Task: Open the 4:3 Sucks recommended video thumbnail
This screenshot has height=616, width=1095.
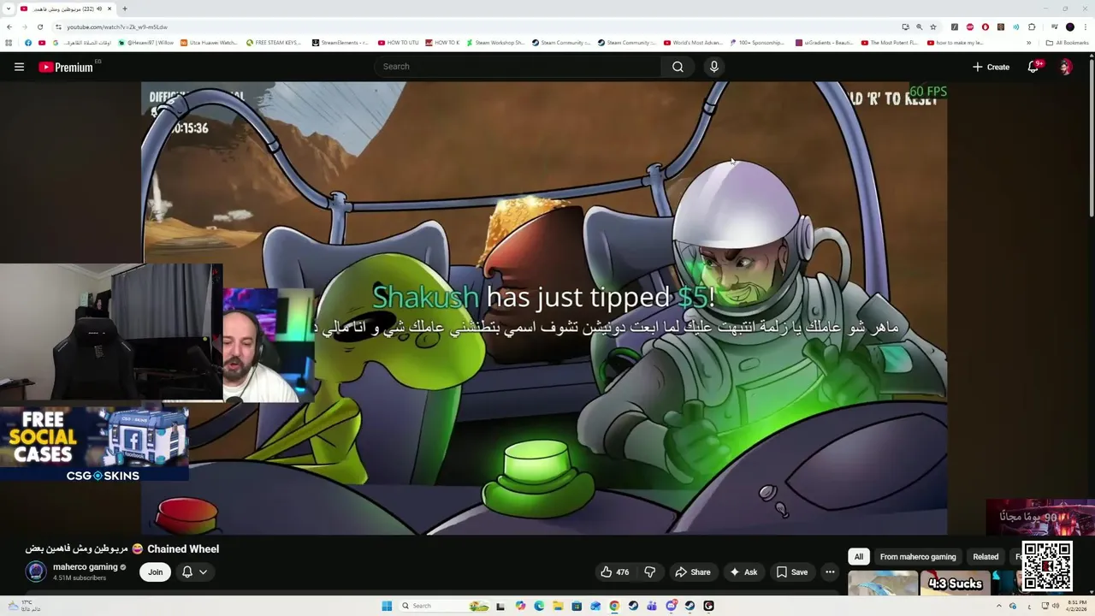Action: click(956, 583)
